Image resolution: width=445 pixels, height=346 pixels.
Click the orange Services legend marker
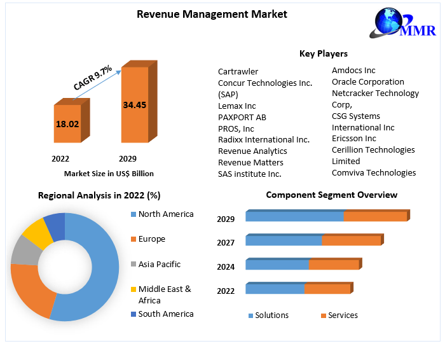[323, 315]
